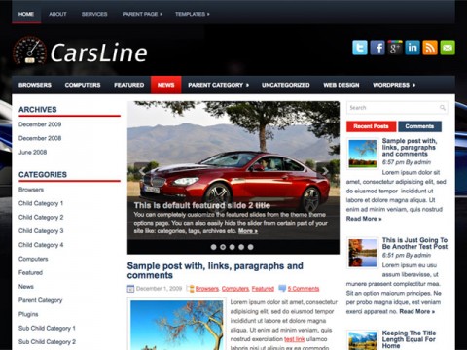This screenshot has height=350, width=467.
Task: Click the search magnifier icon
Action: click(443, 108)
